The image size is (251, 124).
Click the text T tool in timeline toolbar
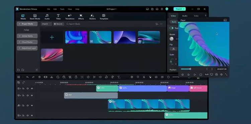(x=118, y=77)
